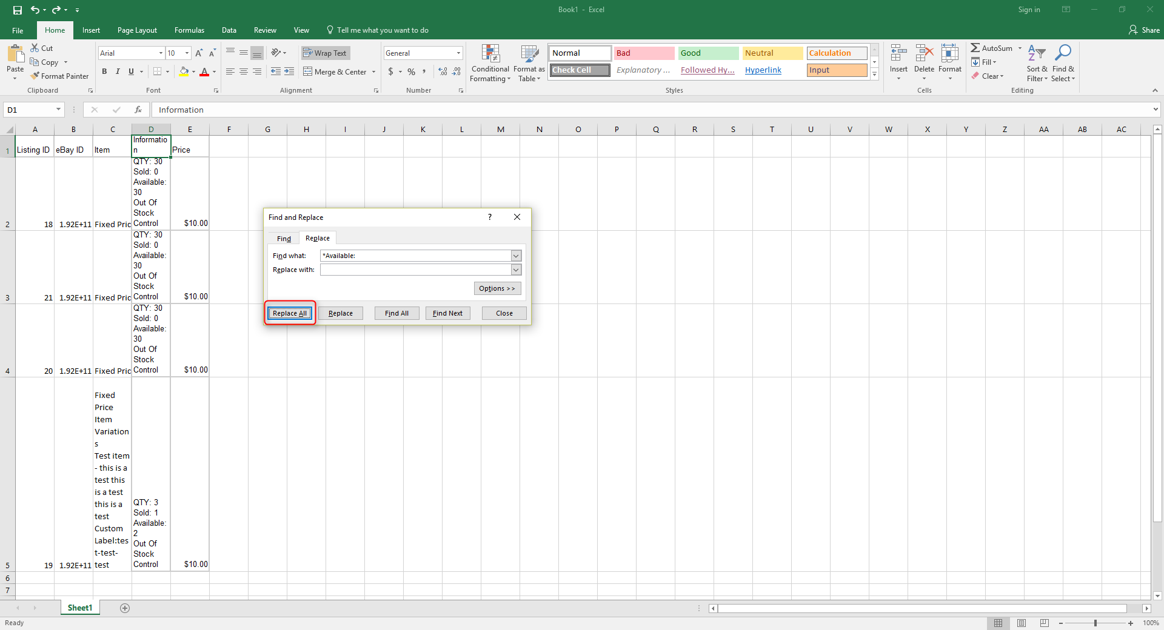Click the Paste icon

[15, 55]
